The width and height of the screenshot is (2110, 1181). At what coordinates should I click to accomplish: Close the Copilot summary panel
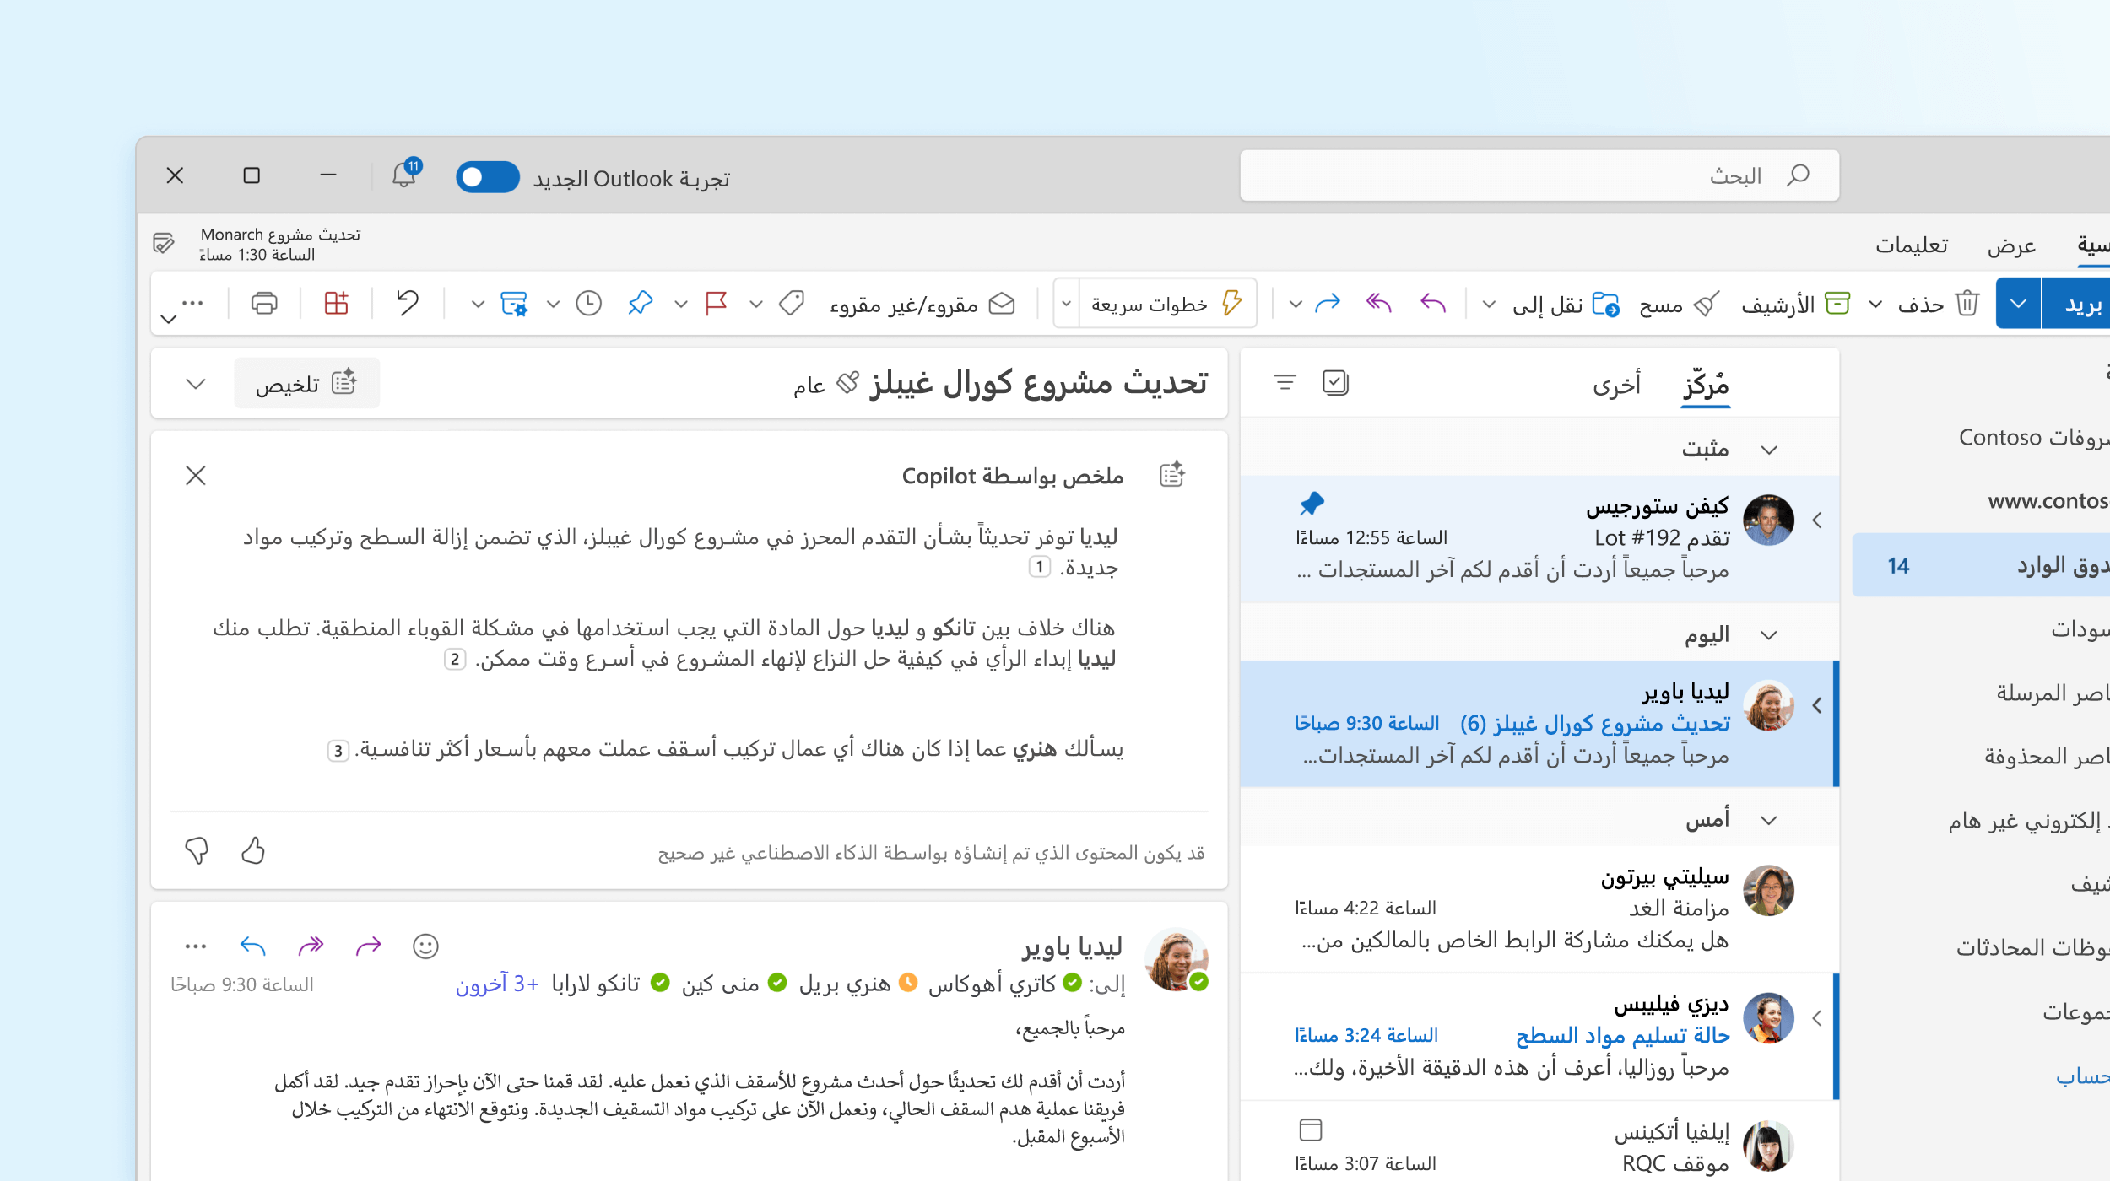pyautogui.click(x=196, y=476)
